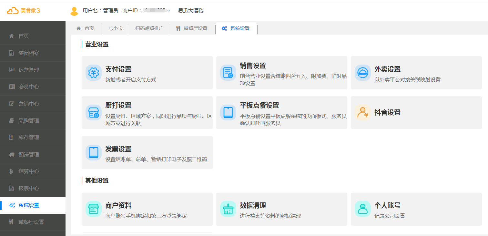The height and width of the screenshot is (236, 488).
Task: Click the 销售设置 sales settings icon
Action: tap(228, 73)
